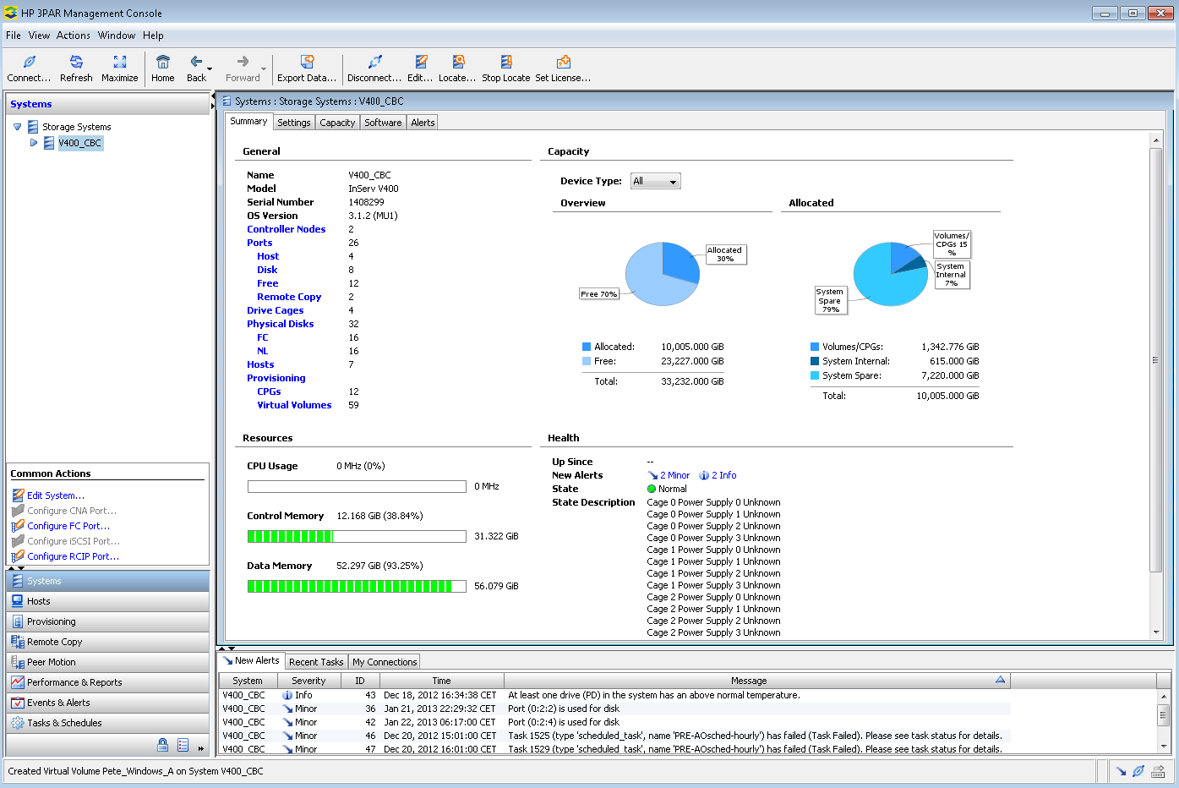Image resolution: width=1179 pixels, height=788 pixels.
Task: Open the Physical Disks link
Action: coord(281,324)
